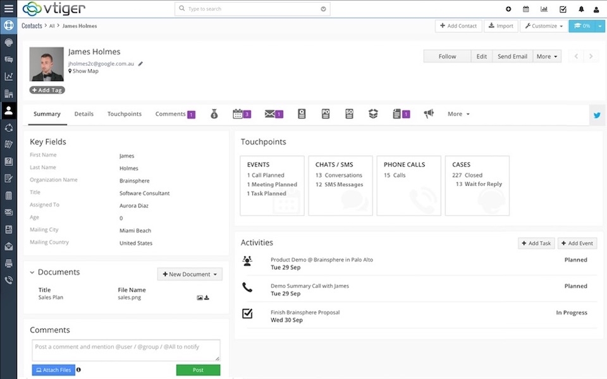This screenshot has width=607, height=379.
Task: Download the sales.png document
Action: click(206, 298)
